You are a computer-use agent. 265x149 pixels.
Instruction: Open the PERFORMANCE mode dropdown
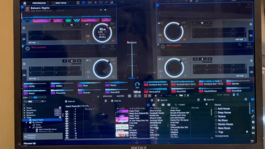click(40, 3)
